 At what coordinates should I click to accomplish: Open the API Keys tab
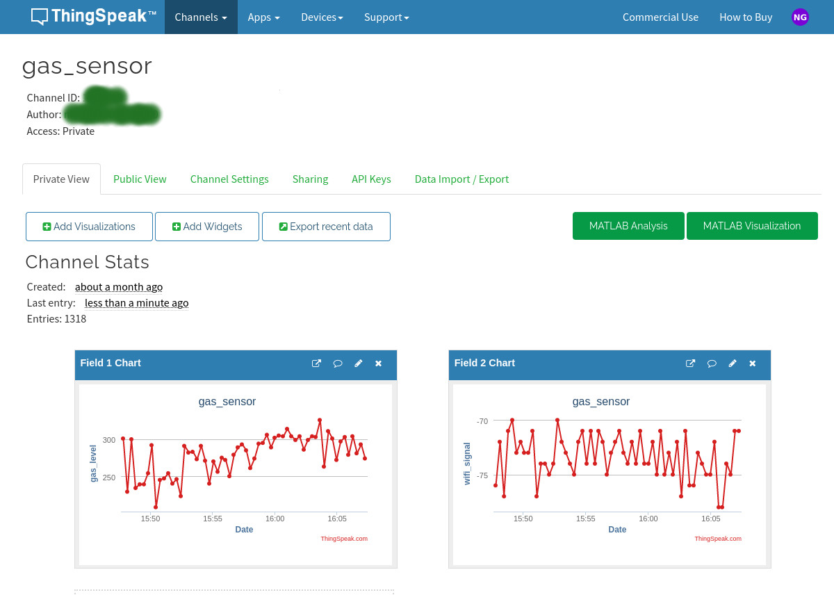tap(371, 179)
